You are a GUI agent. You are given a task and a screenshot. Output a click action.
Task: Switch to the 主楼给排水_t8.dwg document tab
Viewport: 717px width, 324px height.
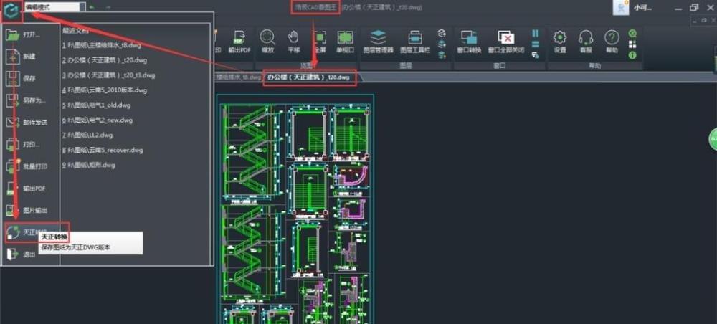(x=238, y=77)
